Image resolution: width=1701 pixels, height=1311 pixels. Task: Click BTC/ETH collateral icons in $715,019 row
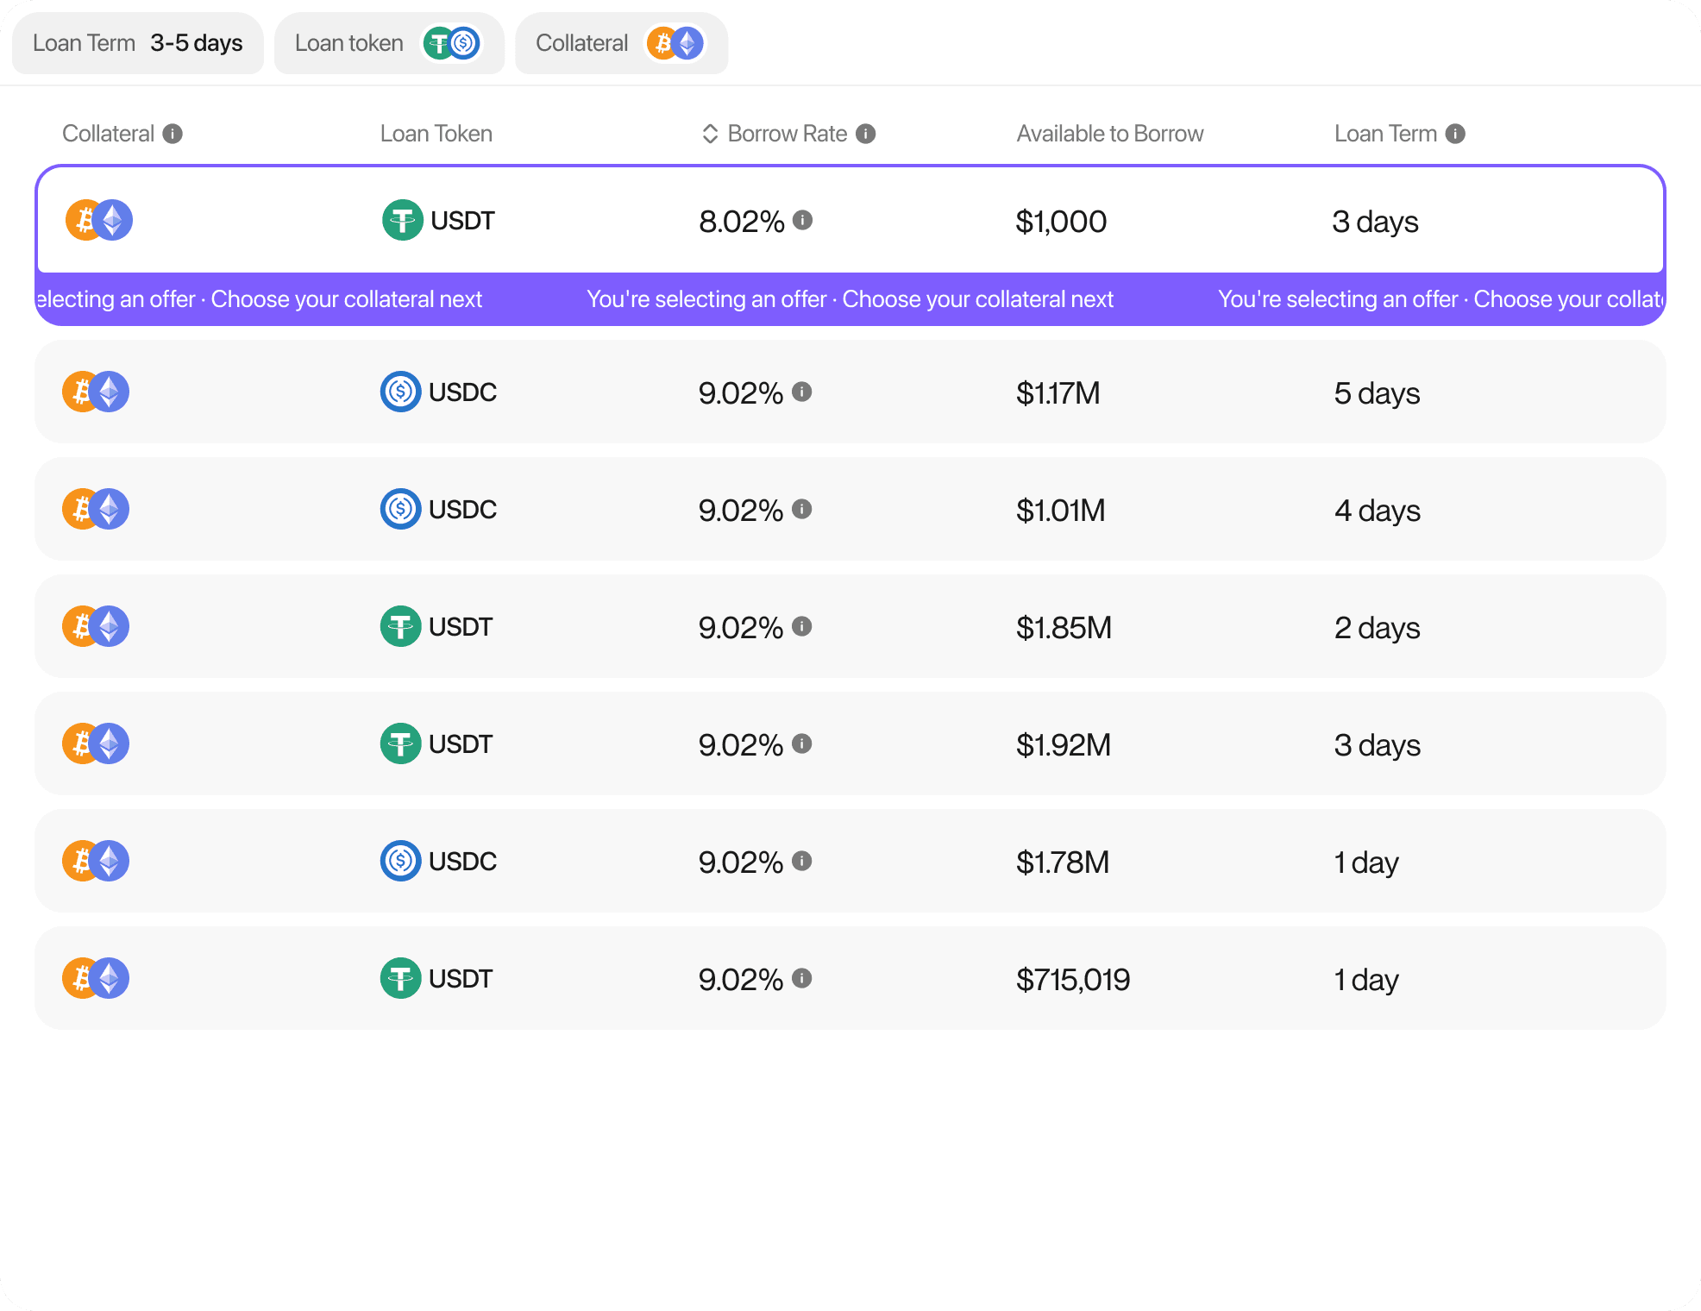pos(96,978)
